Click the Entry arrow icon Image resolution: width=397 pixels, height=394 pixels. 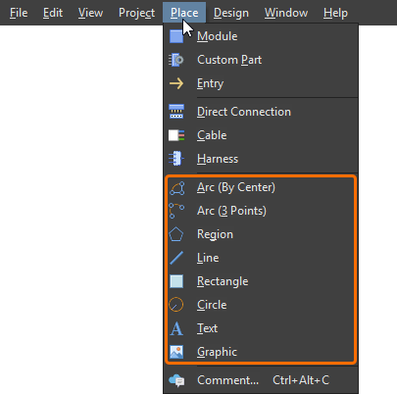point(176,83)
